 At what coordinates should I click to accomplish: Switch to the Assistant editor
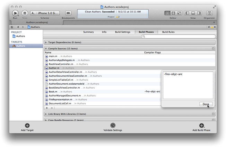173,13
